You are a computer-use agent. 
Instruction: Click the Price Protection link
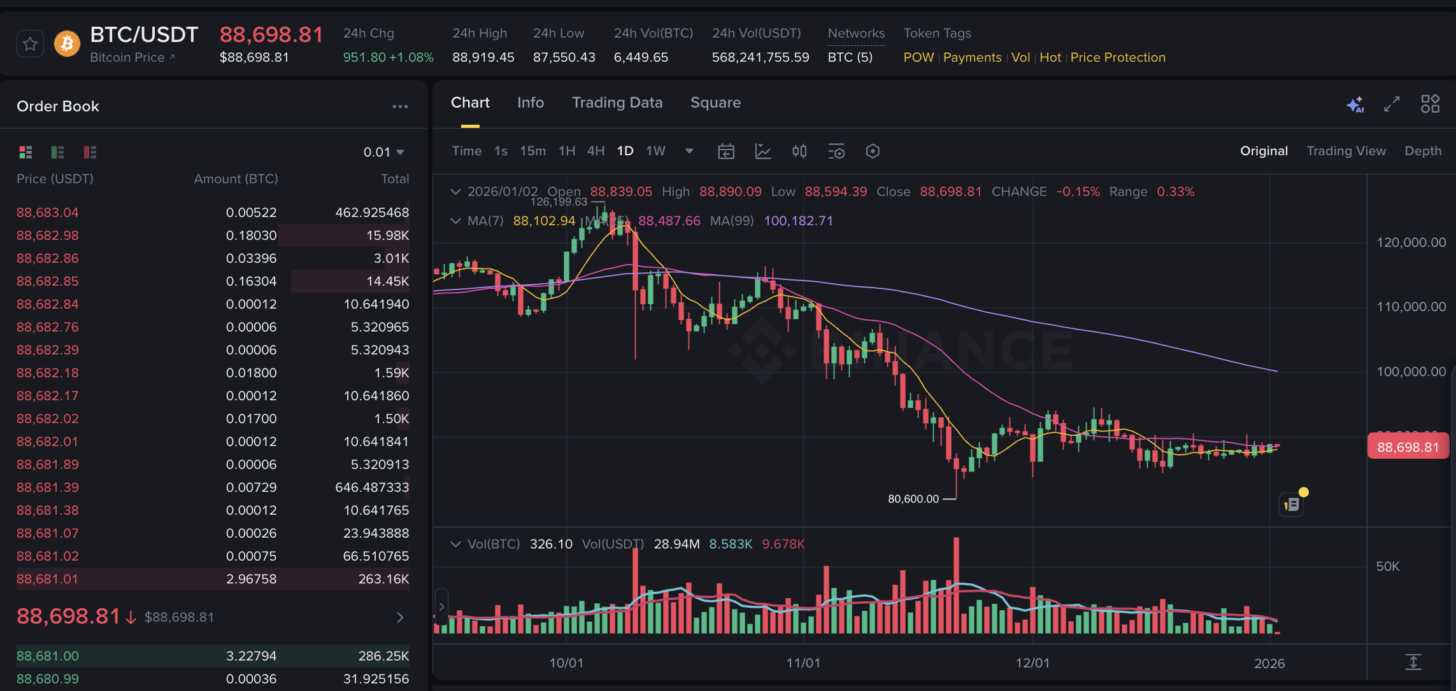point(1118,57)
